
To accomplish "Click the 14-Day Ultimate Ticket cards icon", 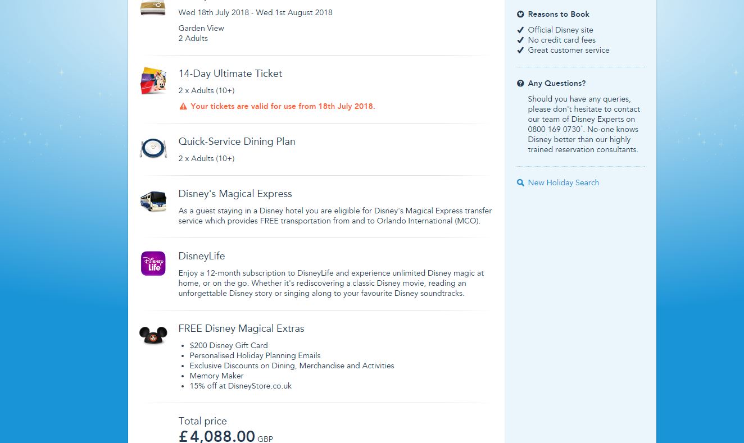I will (x=153, y=81).
